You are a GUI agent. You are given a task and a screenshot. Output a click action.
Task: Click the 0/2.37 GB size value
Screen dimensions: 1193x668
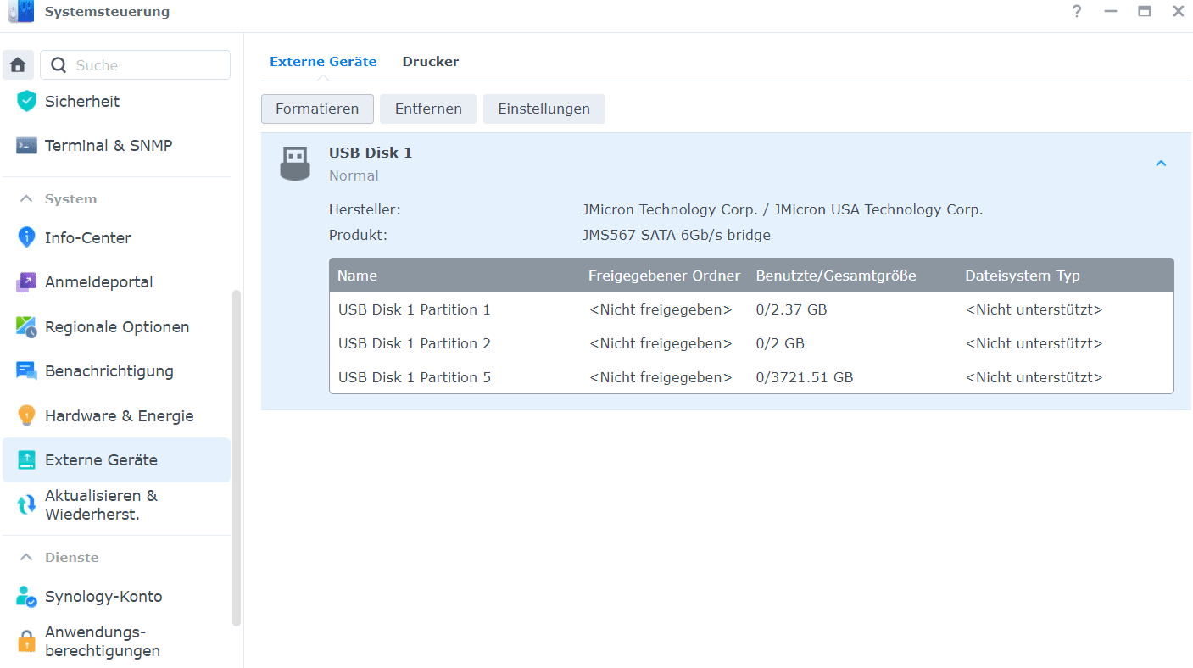pyautogui.click(x=791, y=309)
